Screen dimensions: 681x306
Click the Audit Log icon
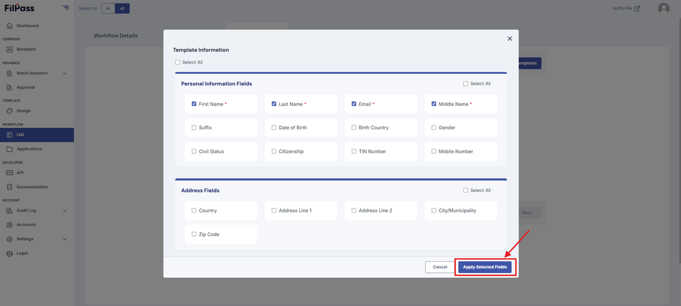click(10, 211)
